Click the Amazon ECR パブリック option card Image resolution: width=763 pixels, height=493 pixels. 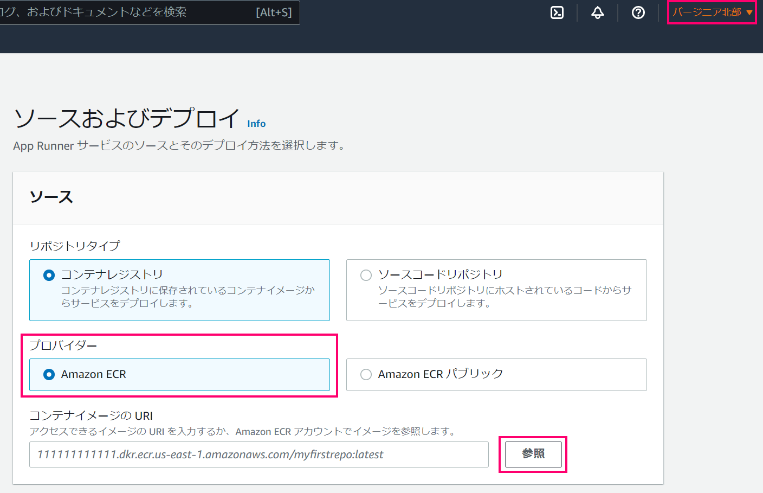pyautogui.click(x=496, y=374)
